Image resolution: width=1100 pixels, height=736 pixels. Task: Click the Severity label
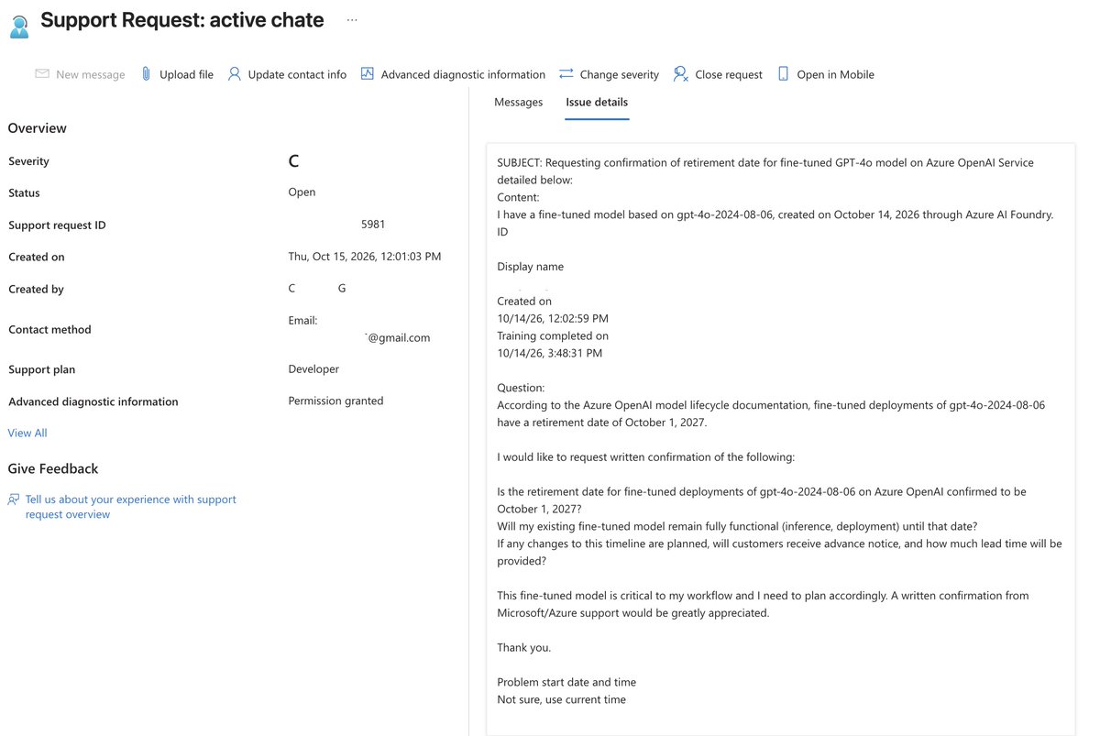28,161
